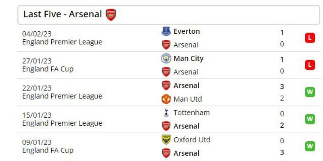
Task: Click the Oxford Utd club crest
Action: (166, 140)
